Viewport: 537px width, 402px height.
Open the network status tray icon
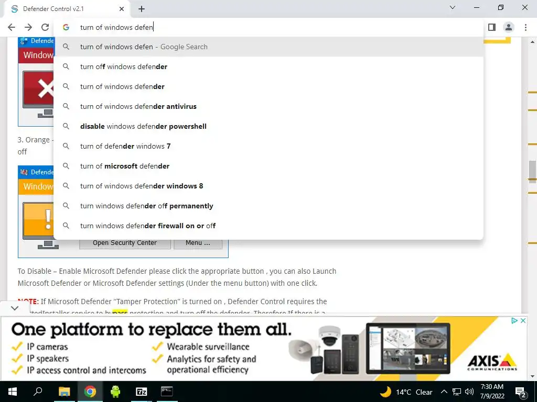[457, 392]
